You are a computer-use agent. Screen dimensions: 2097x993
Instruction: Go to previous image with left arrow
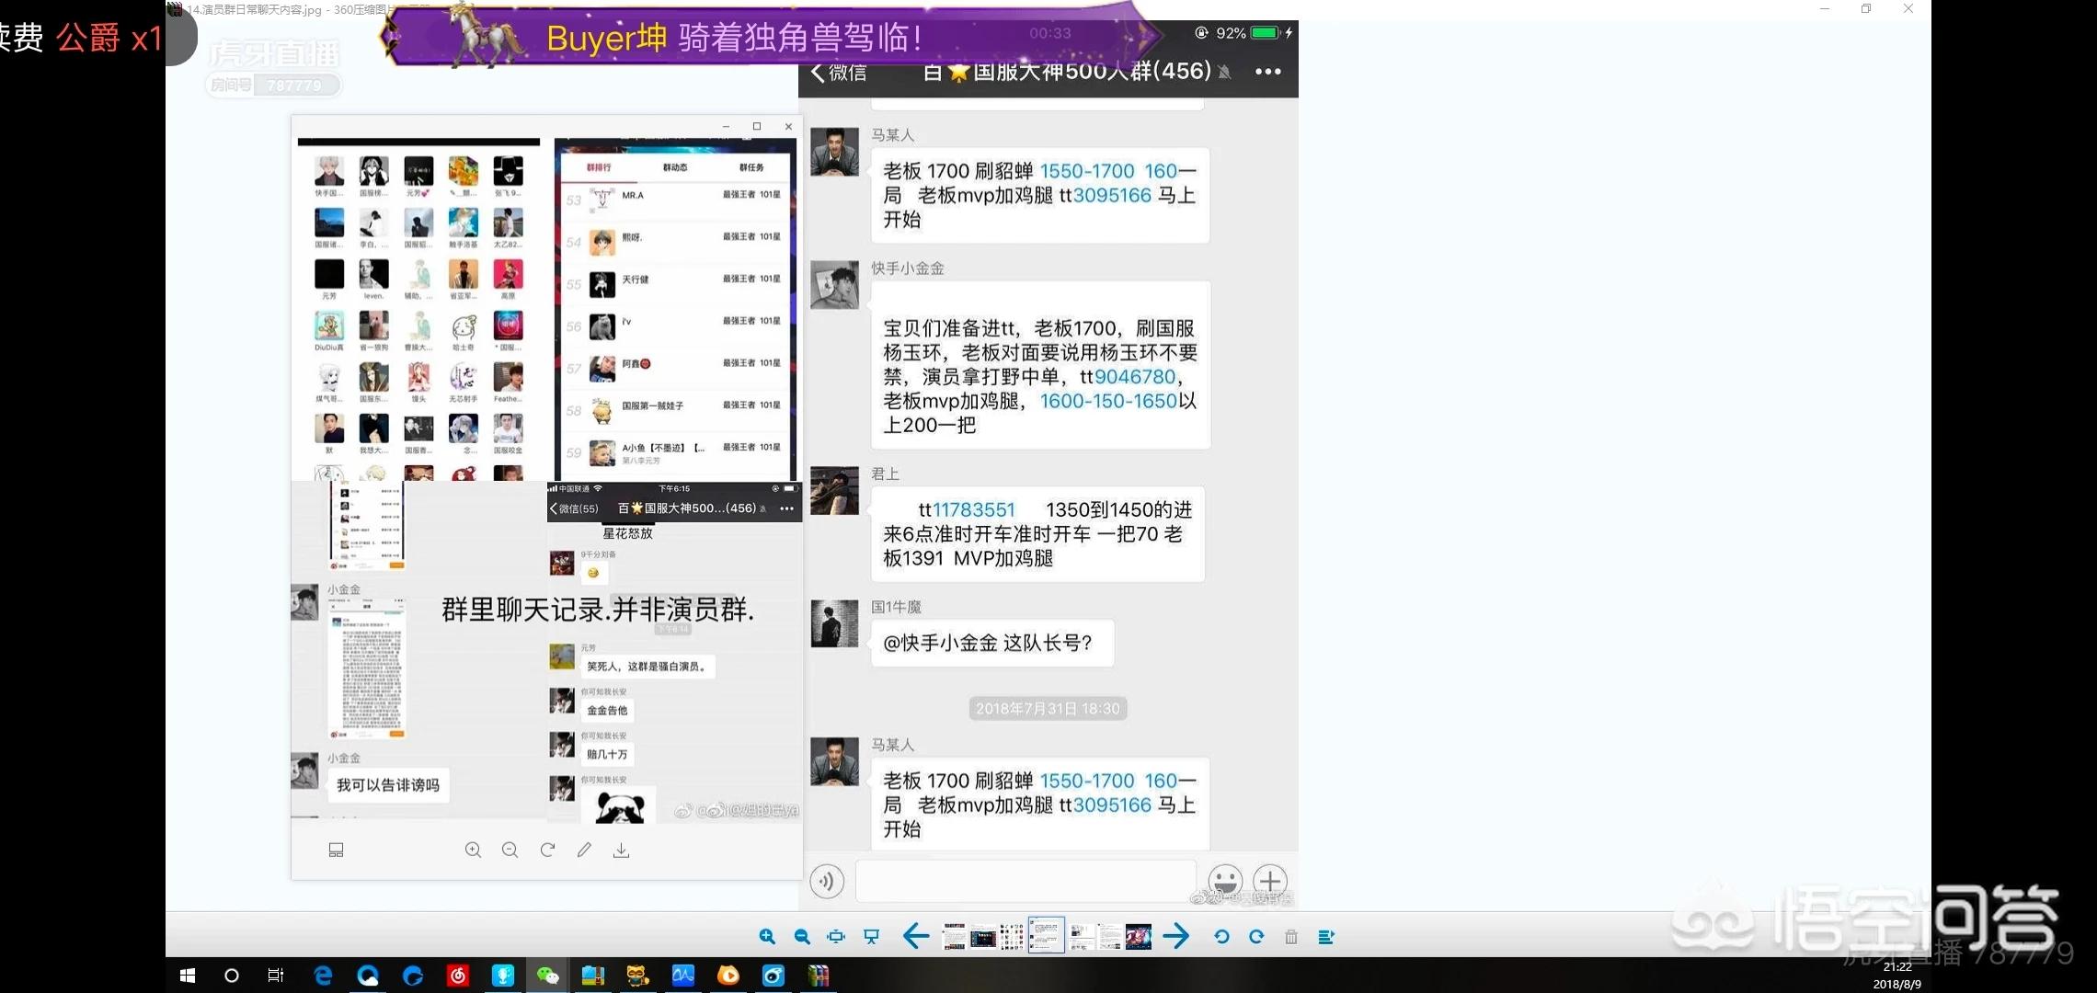click(x=916, y=937)
